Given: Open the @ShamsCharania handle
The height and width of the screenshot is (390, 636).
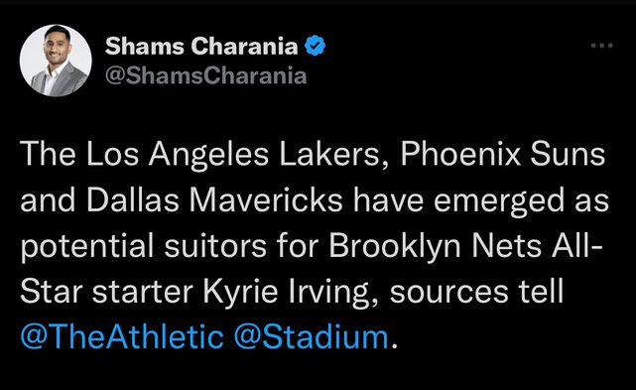Looking at the screenshot, I should (x=205, y=75).
